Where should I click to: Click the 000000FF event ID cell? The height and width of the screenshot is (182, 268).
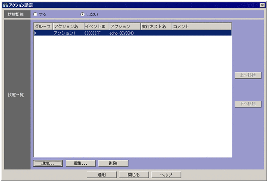tap(93, 33)
